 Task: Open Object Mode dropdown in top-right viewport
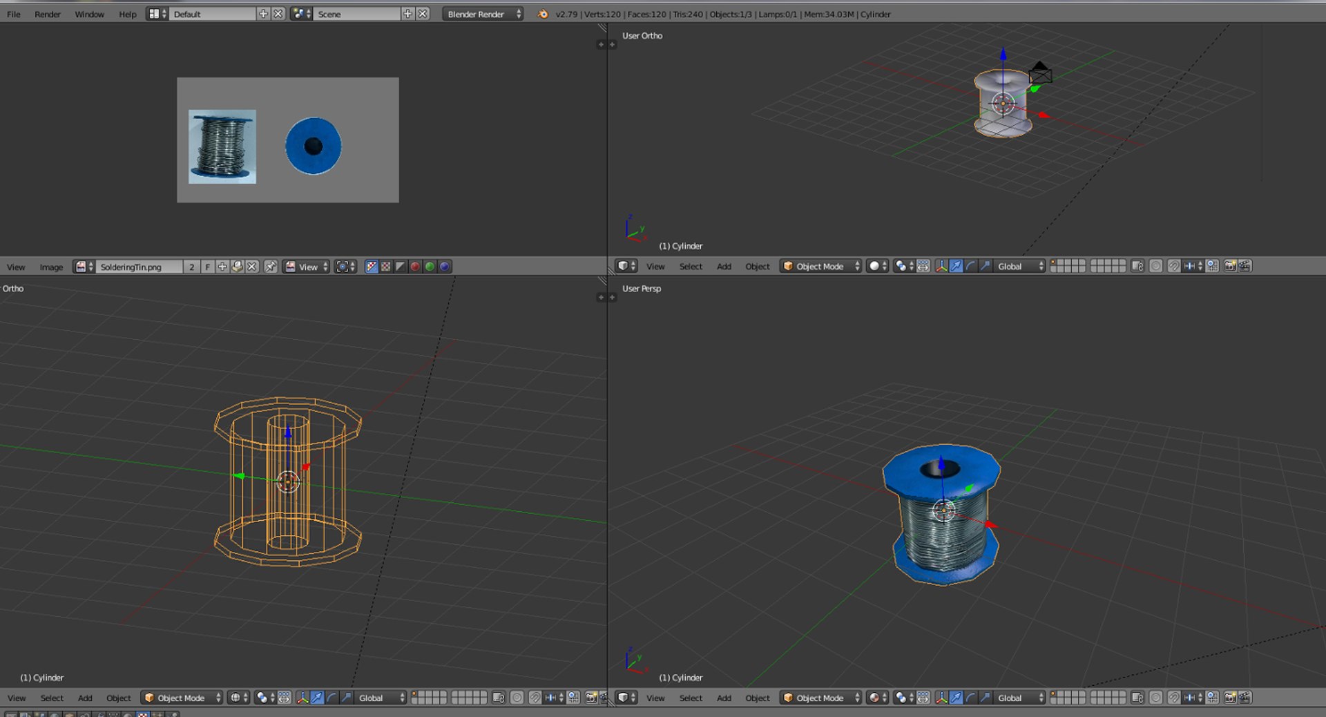point(821,266)
